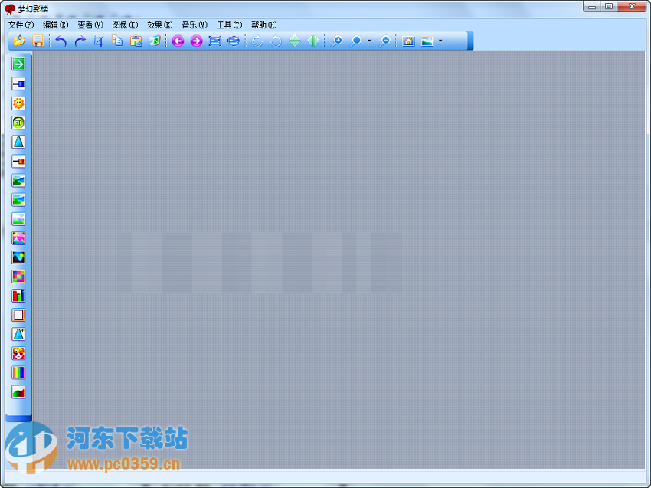Click the copy documents icon
The image size is (651, 488).
pos(117,41)
